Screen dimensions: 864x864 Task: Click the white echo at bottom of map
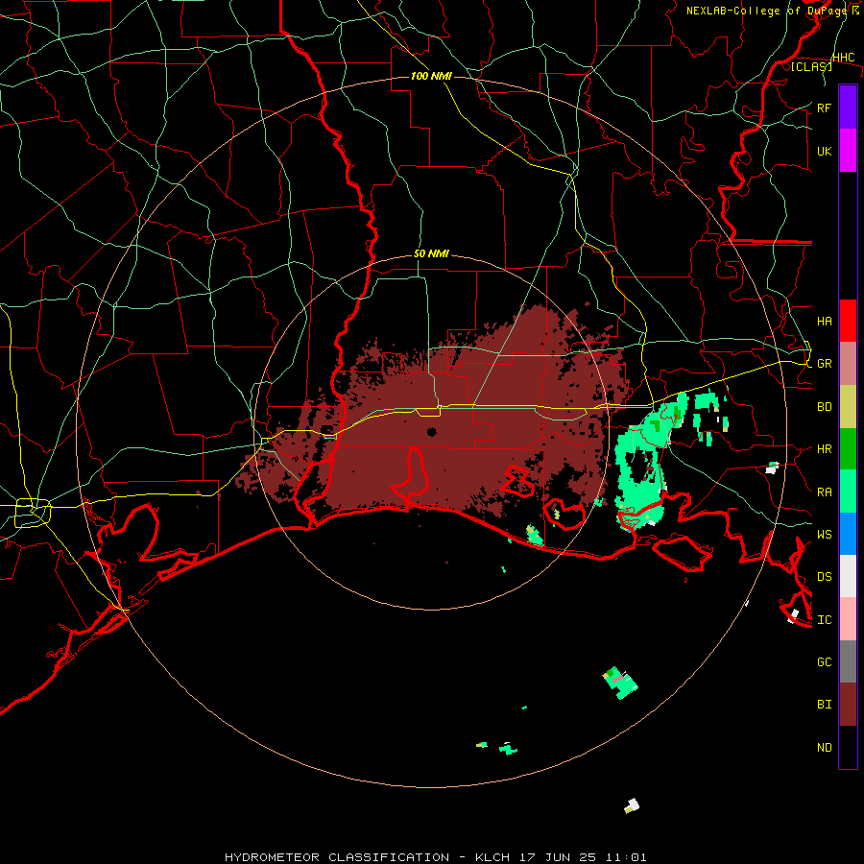(x=632, y=805)
